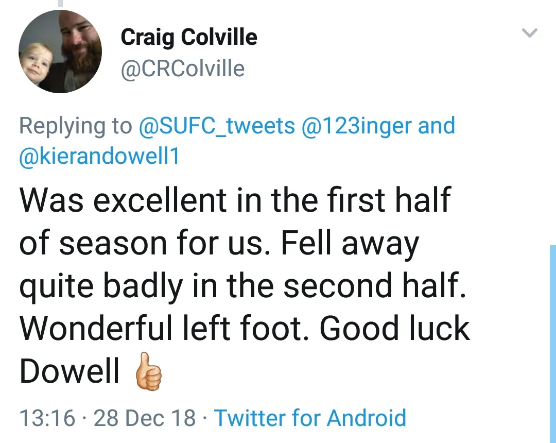Screen dimensions: 556x443
Task: Go to the @kierandowell1 profile mention
Action: [x=99, y=157]
